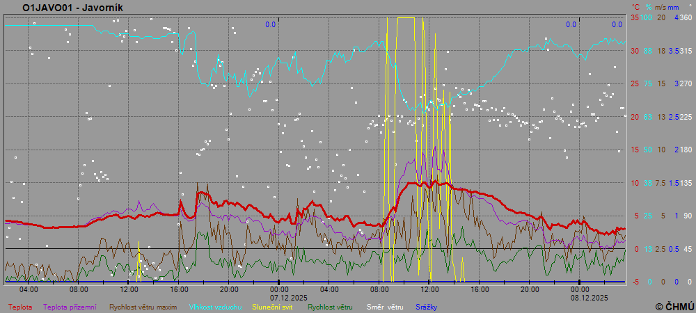This screenshot has height=313, width=696.
Task: Select the Rychlost větru maxim legend label
Action: [143, 307]
